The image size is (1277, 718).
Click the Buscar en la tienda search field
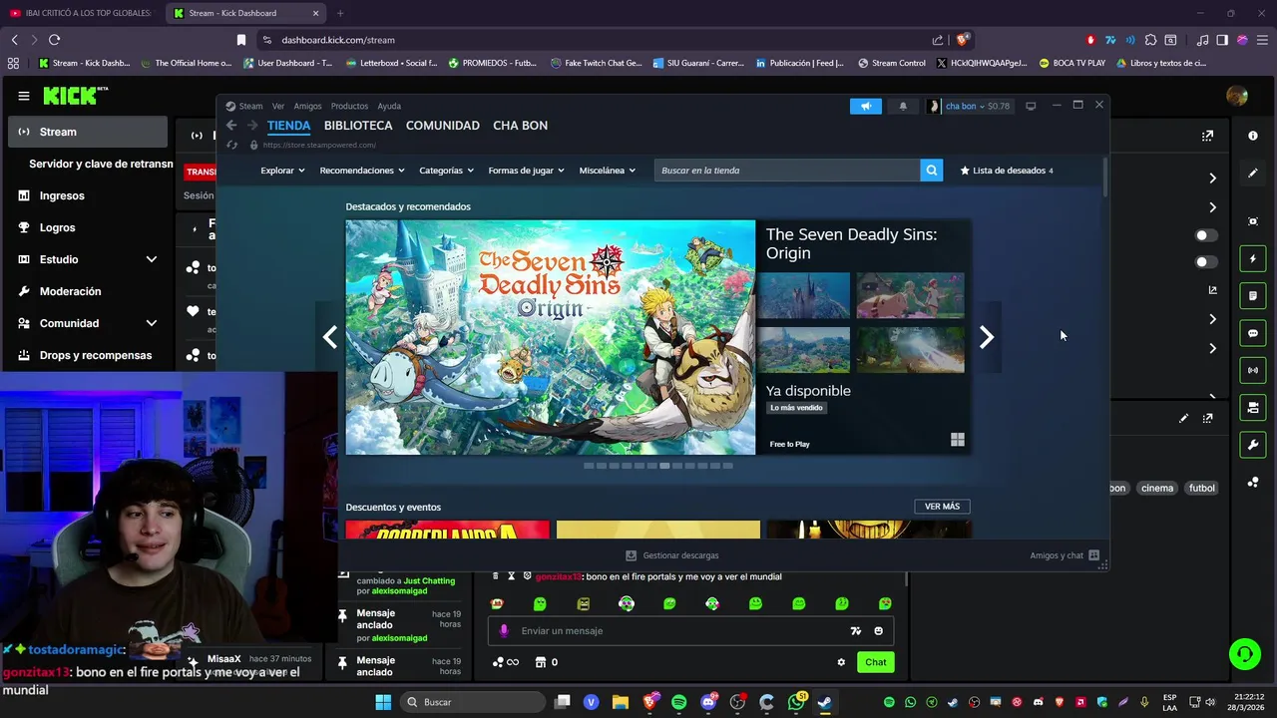coord(787,171)
